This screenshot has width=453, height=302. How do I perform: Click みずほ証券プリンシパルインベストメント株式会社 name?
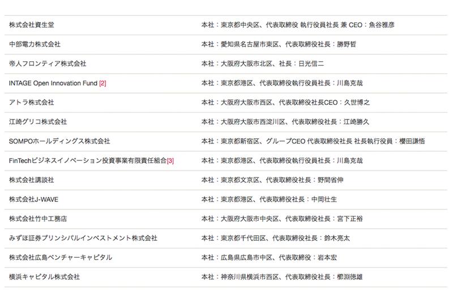83,238
